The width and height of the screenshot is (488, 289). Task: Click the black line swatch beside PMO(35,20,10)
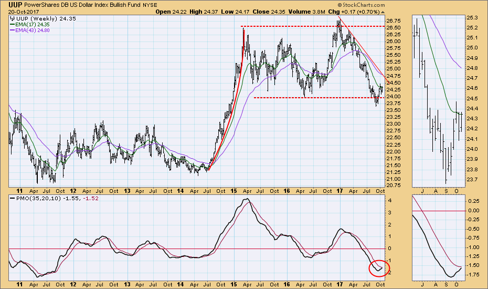pyautogui.click(x=12, y=198)
